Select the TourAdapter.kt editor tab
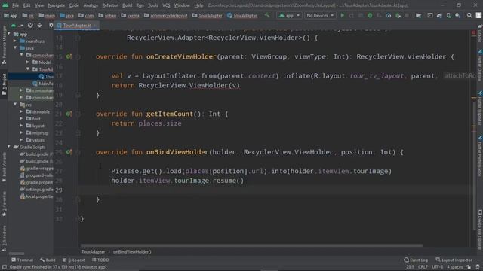The image size is (483, 271). [x=77, y=25]
